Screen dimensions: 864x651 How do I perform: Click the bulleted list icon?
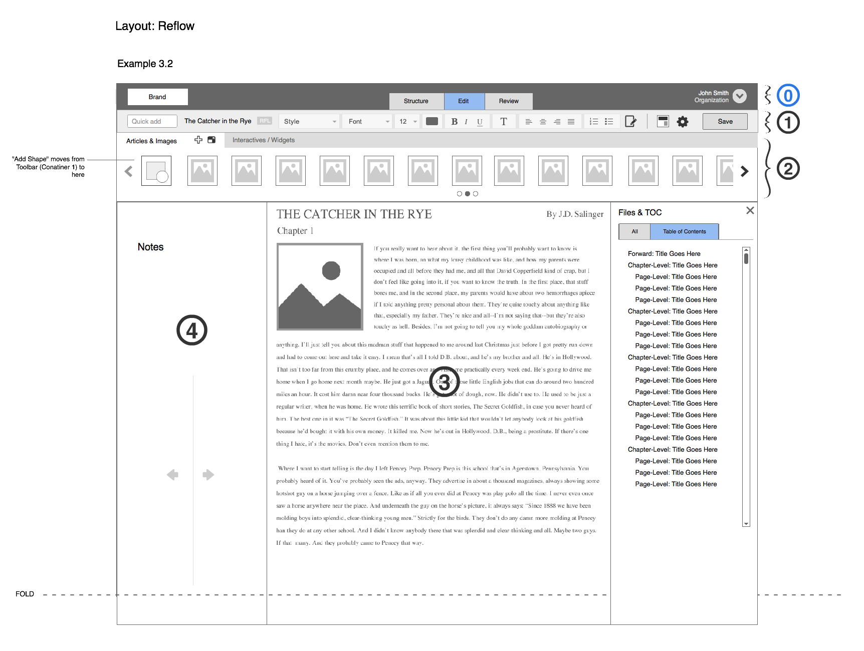click(609, 122)
